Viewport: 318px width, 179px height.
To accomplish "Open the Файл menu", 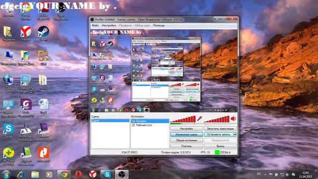I will tap(95, 25).
